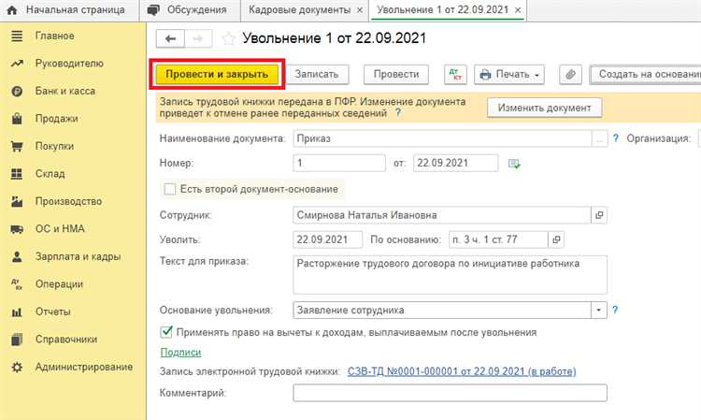Click Сотрудник field Смирнова Наталья Ивановна
This screenshot has width=701, height=420.
(x=442, y=215)
